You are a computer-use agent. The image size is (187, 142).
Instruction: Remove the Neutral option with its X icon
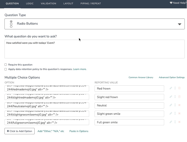(179, 105)
